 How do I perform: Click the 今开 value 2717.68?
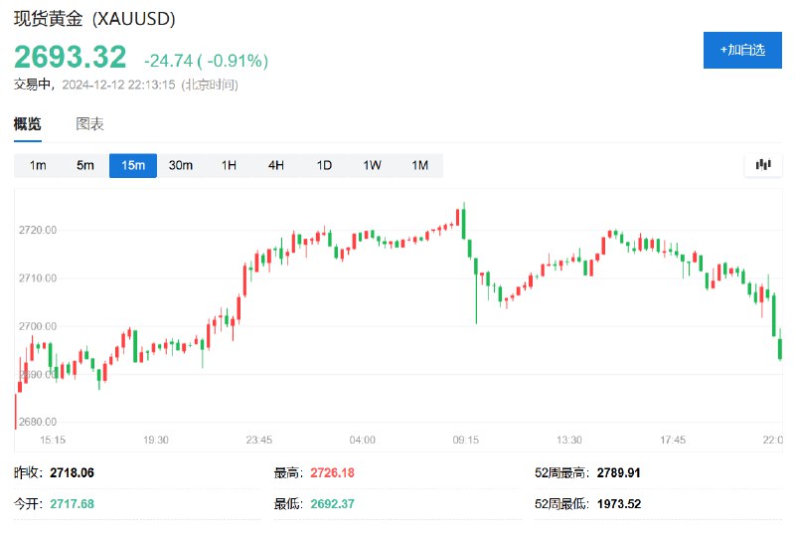tap(72, 504)
